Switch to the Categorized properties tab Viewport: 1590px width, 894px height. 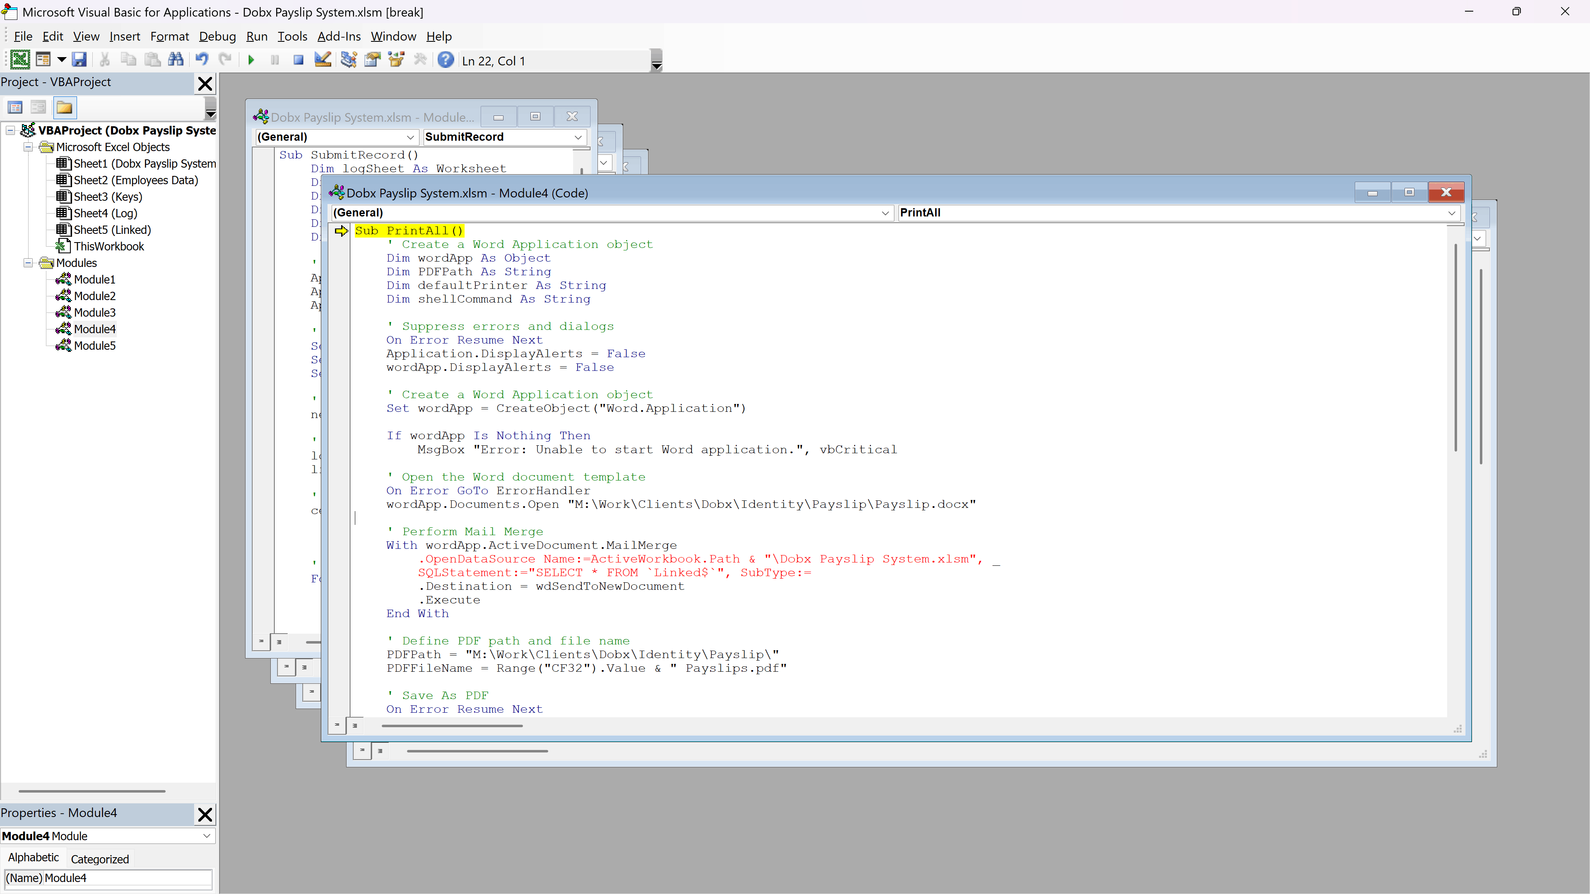[99, 859]
